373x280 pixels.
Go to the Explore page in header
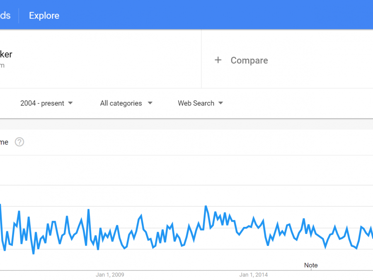coord(44,16)
